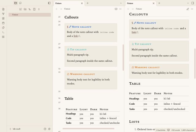Click inline code text in editor callout
Screen dimensions: 196x132
107,32
